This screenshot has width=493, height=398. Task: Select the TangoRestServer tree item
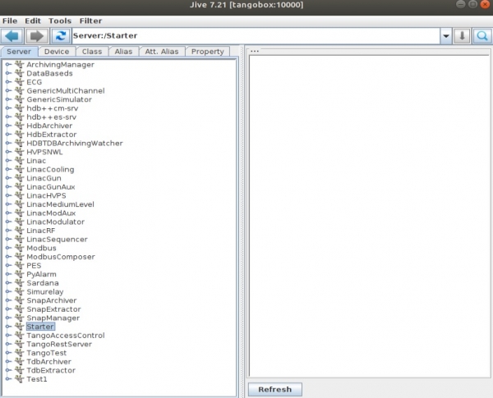[58, 344]
